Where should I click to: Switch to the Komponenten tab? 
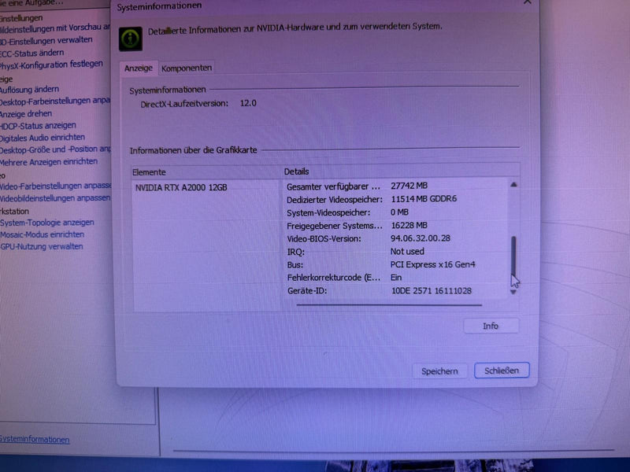click(x=187, y=68)
